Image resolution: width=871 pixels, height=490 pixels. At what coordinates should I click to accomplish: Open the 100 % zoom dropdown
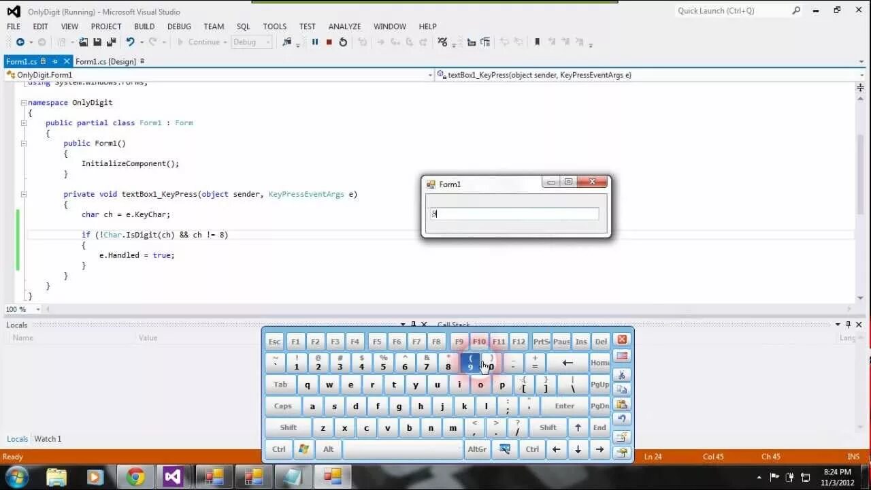tap(38, 309)
